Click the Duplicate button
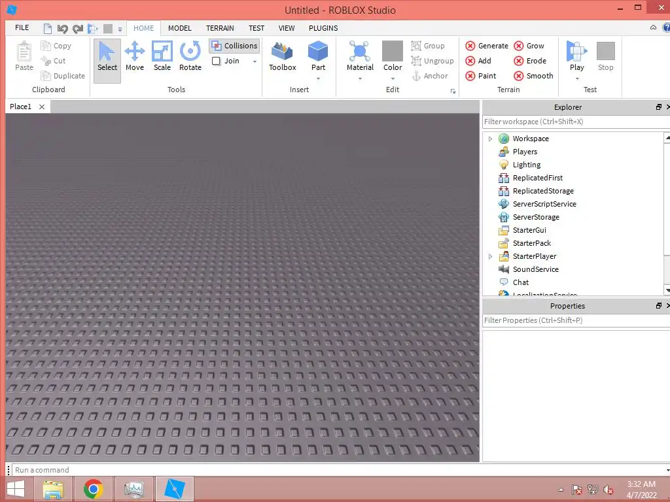This screenshot has height=502, width=670. pyautogui.click(x=63, y=76)
